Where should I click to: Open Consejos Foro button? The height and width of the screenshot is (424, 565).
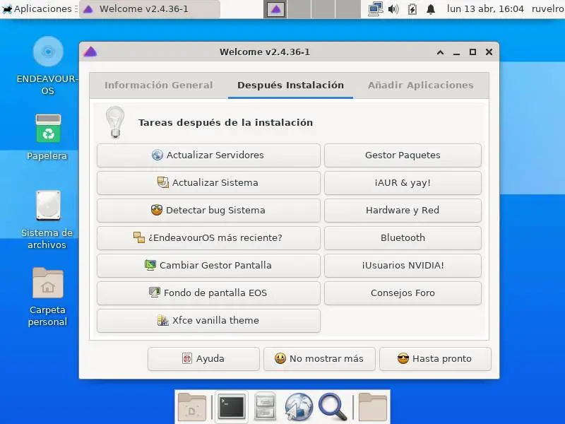click(403, 293)
